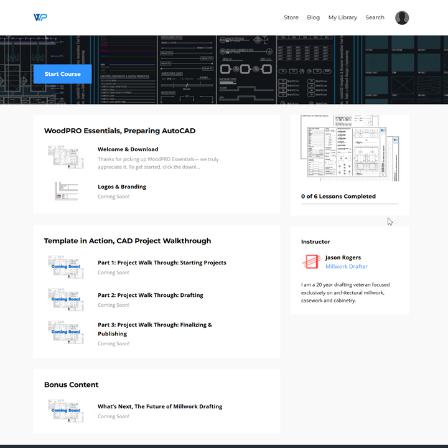Click Part 2 Coming Soon thumbnail

pyautogui.click(x=66, y=299)
